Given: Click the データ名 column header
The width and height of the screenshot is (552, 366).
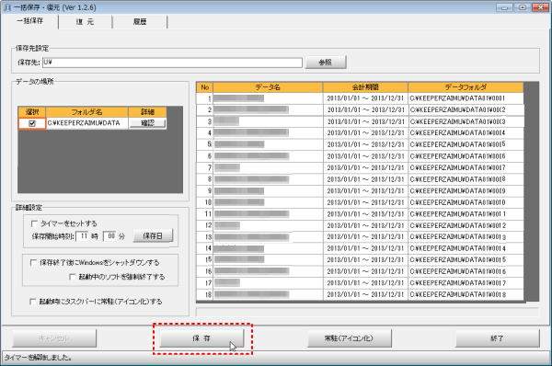Looking at the screenshot, I should [268, 87].
